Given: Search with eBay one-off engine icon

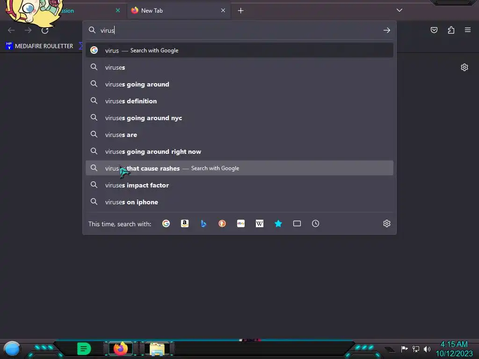Looking at the screenshot, I should point(241,223).
